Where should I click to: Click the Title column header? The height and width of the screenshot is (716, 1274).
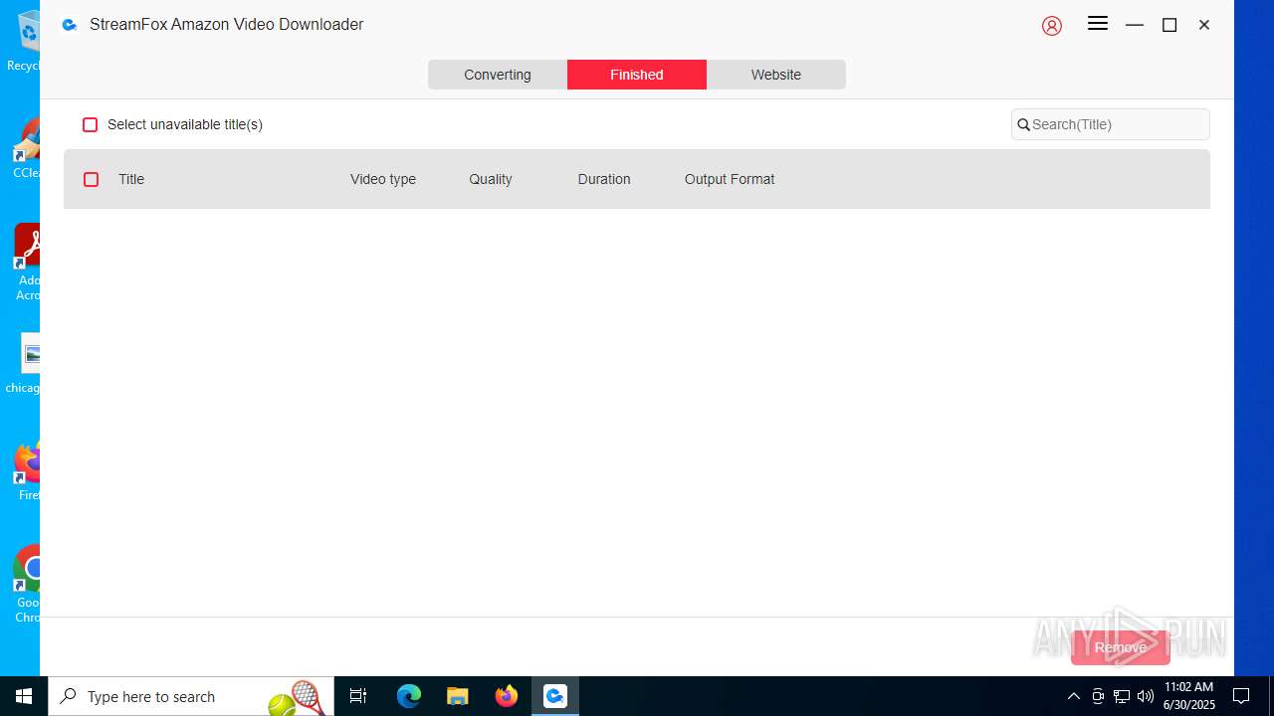[x=131, y=179]
